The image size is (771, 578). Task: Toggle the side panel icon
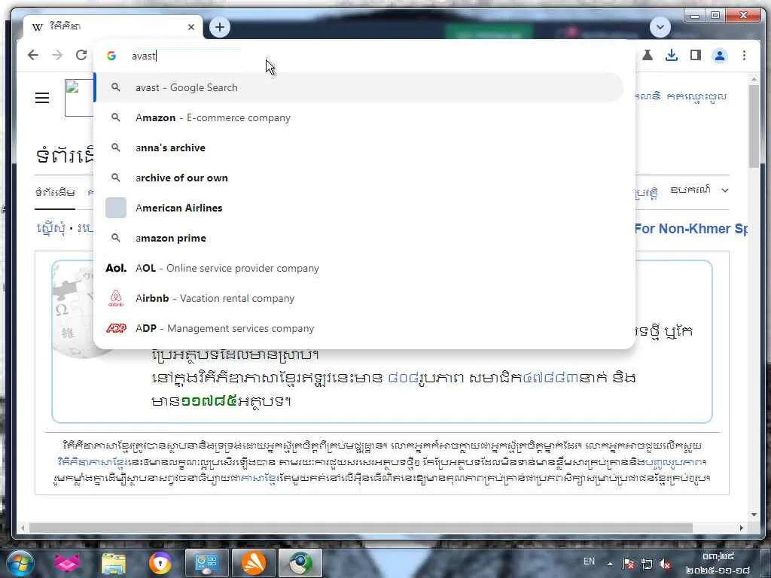(x=695, y=55)
